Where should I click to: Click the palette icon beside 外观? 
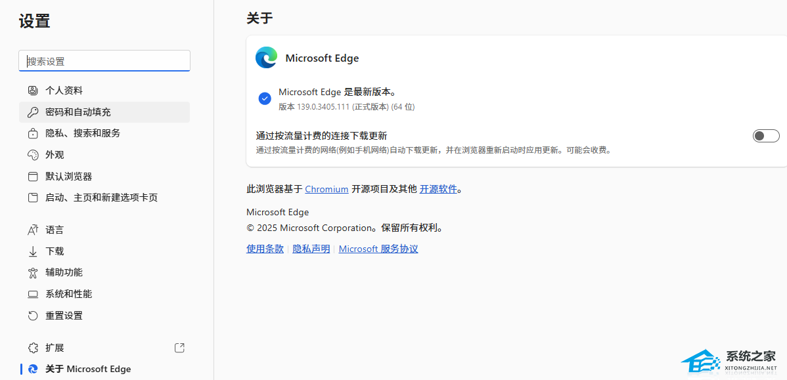coord(33,155)
